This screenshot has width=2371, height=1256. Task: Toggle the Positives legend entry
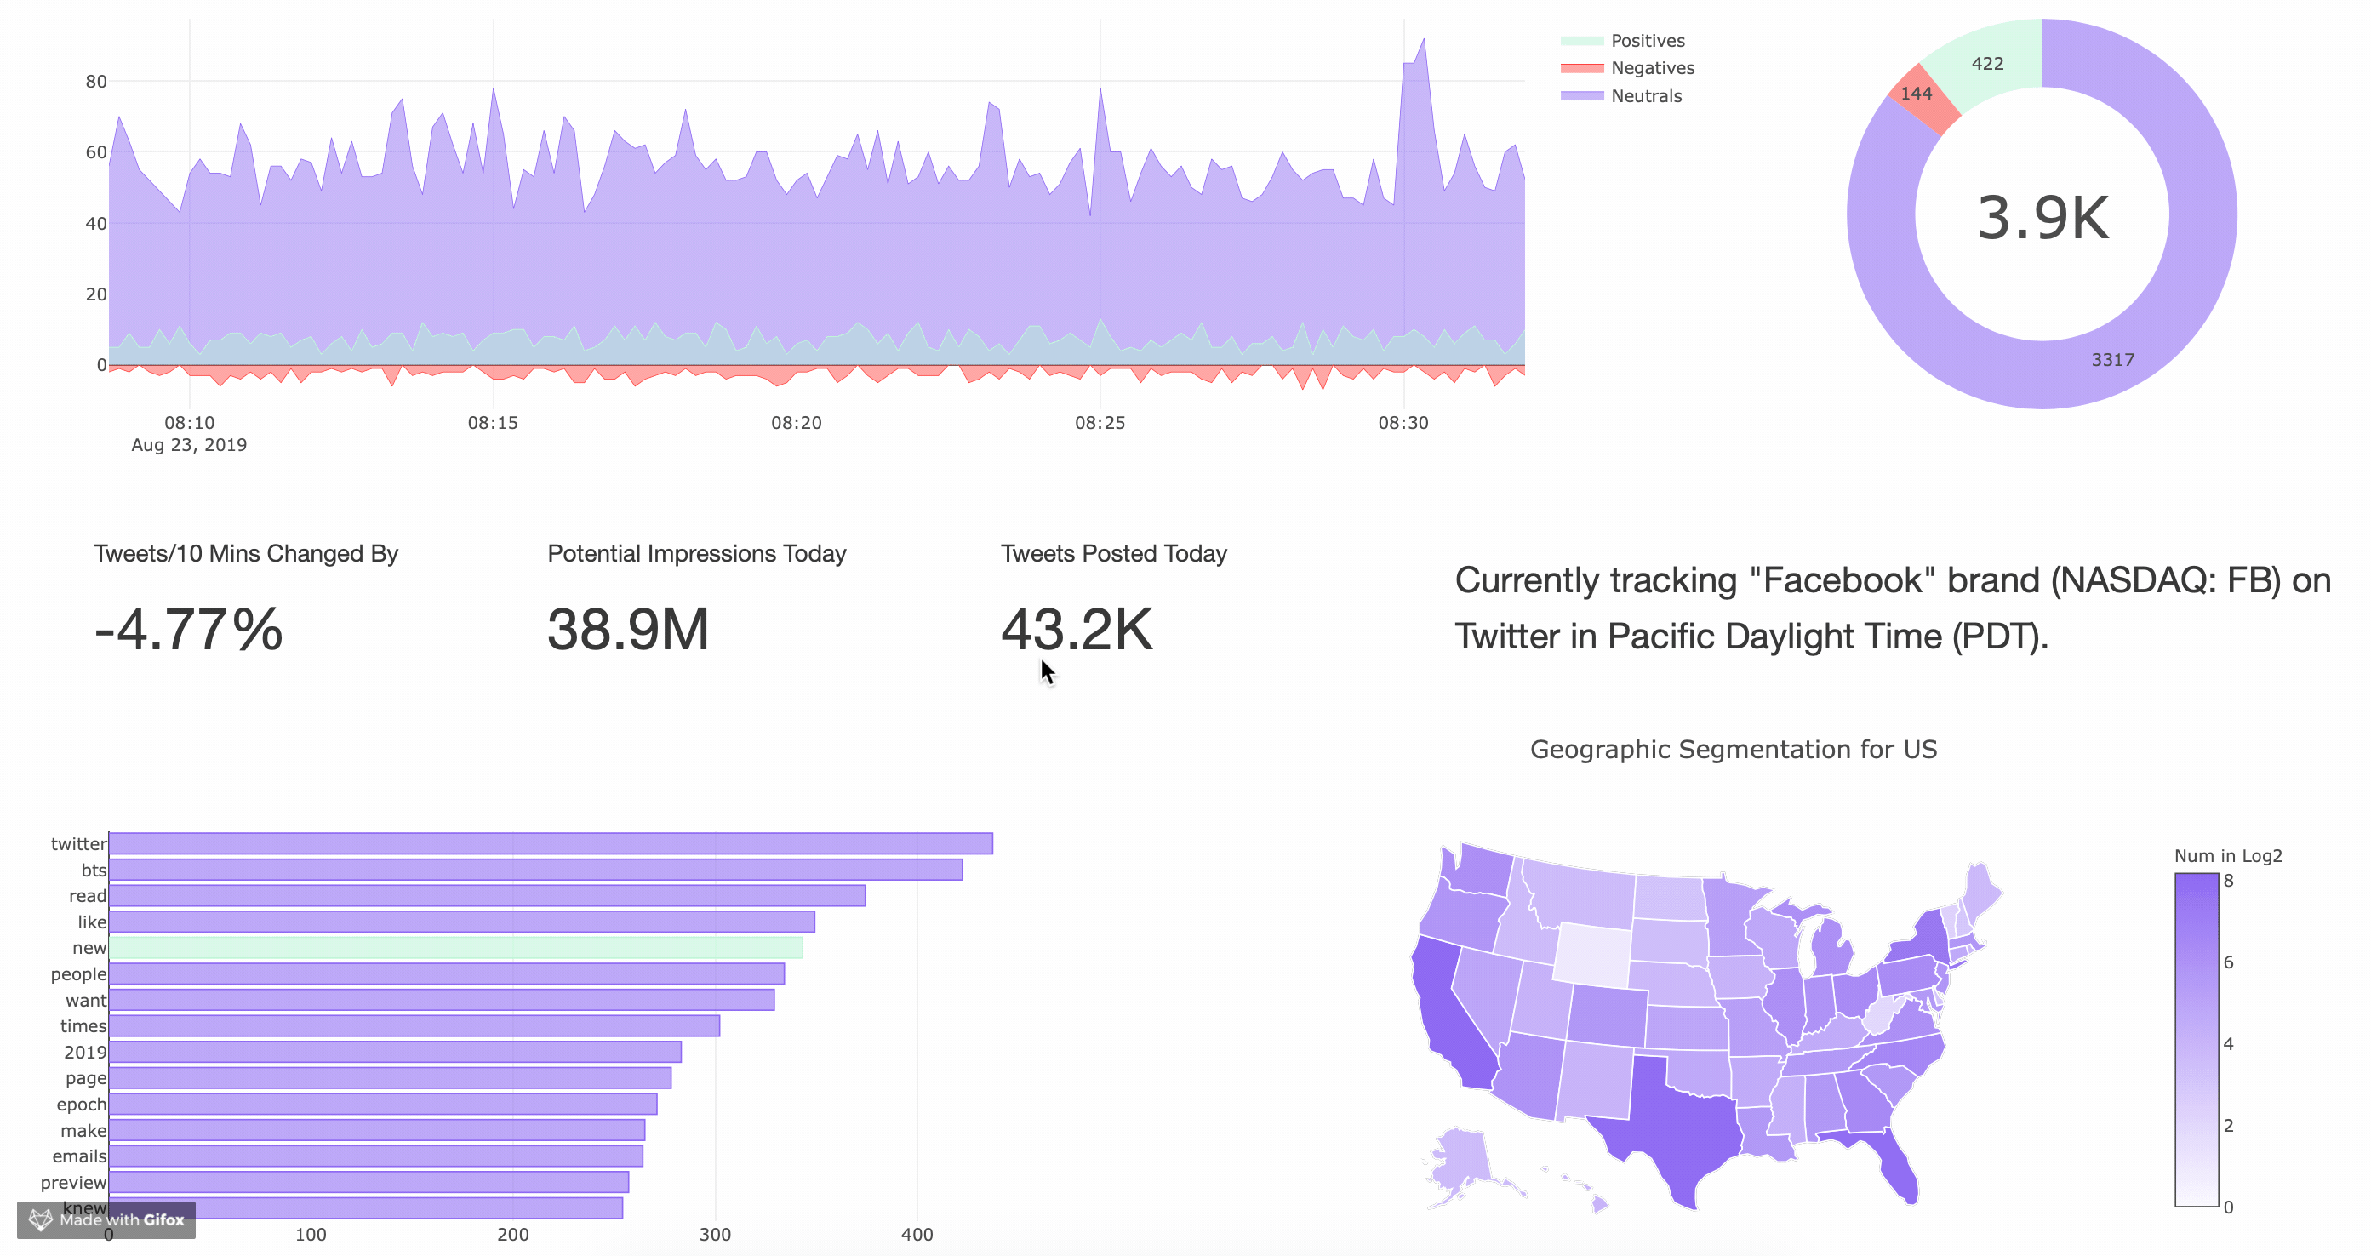pyautogui.click(x=1646, y=41)
